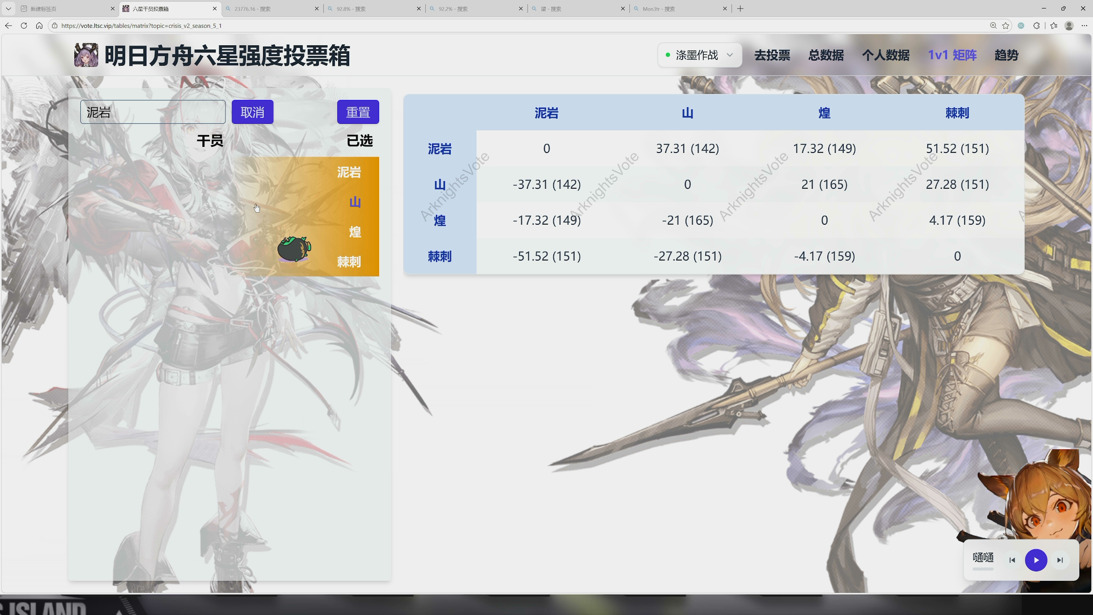The height and width of the screenshot is (615, 1093).
Task: Click the 取消 button
Action: tap(252, 112)
